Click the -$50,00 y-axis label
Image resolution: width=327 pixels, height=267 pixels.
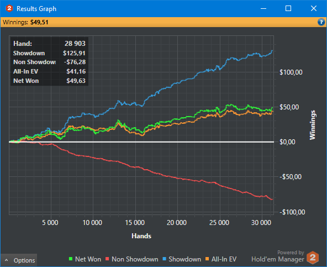point(291,177)
